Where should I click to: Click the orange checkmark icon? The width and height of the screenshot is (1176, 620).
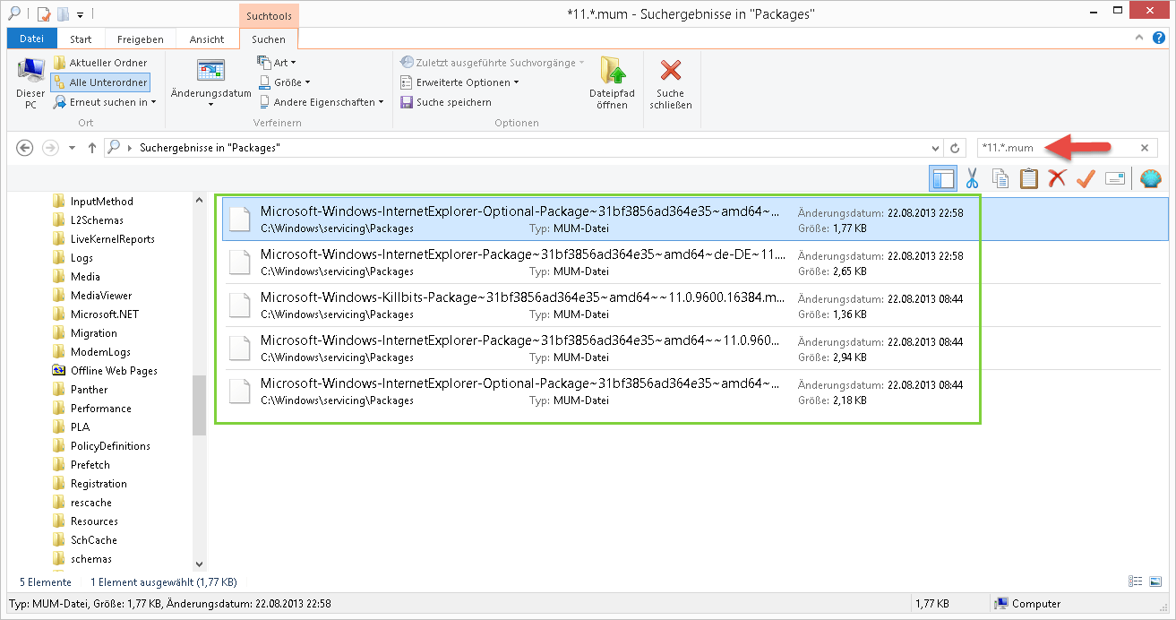click(x=1086, y=178)
